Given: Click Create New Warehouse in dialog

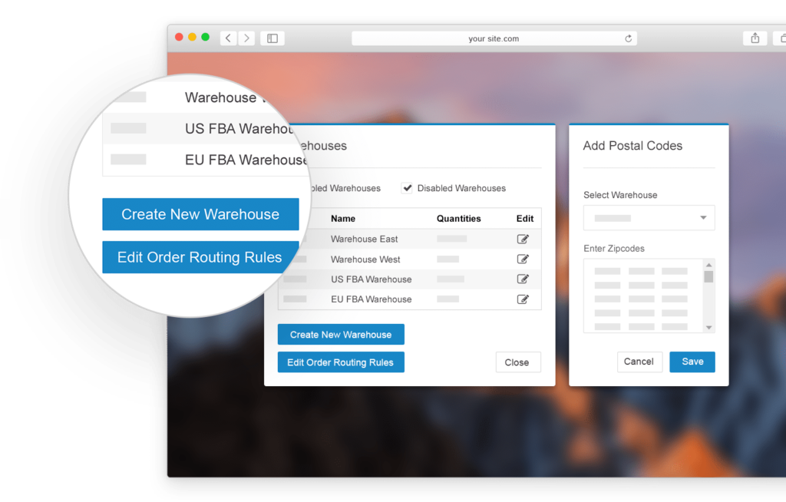Looking at the screenshot, I should coord(341,335).
